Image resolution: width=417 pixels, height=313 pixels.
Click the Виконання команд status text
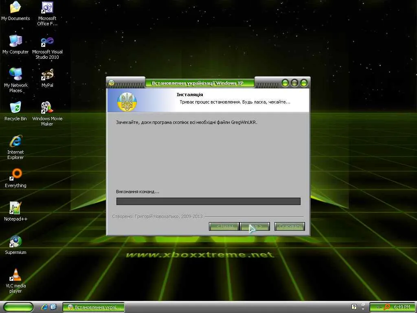[138, 192]
